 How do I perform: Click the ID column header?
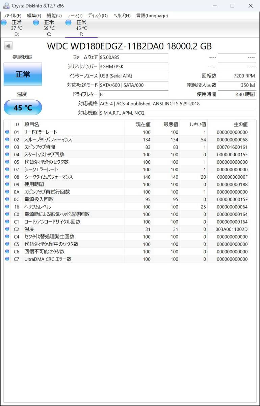coord(17,125)
